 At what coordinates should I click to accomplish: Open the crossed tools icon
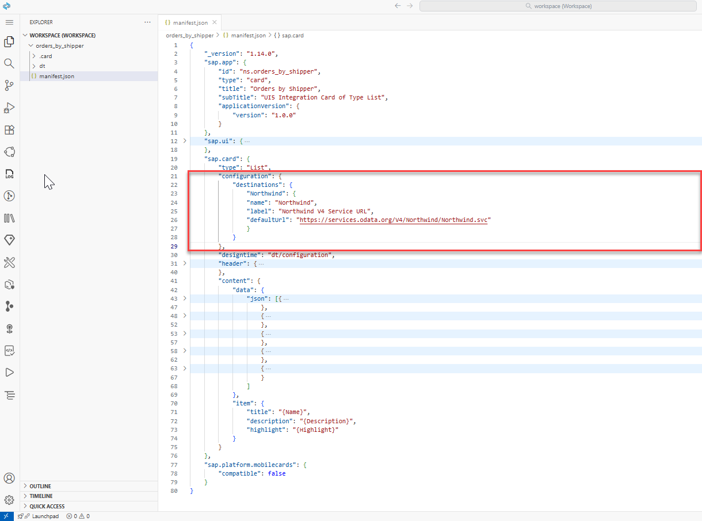9,262
